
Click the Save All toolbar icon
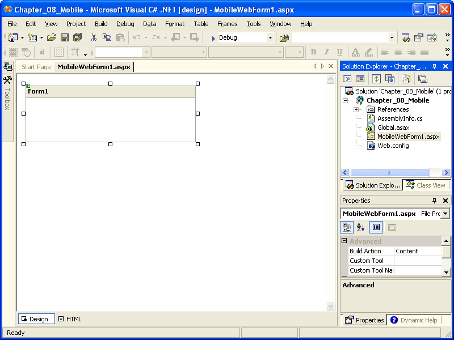point(77,37)
